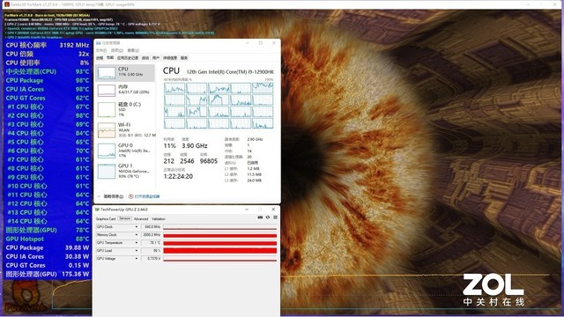
Task: Click the FurMark title bar icon
Action: point(6,4)
